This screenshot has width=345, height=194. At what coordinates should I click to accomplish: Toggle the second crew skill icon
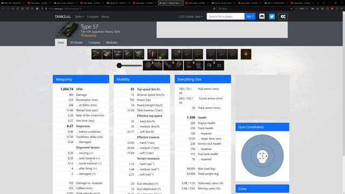tap(157, 66)
